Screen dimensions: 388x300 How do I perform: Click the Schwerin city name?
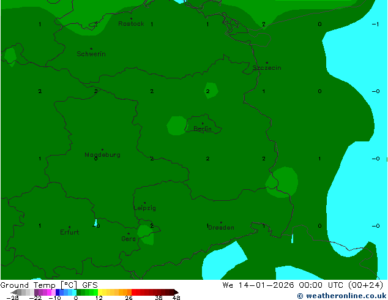tap(91, 54)
